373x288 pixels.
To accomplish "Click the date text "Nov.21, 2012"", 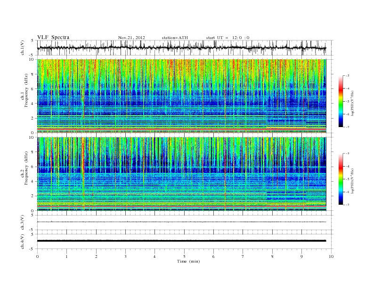I will click(131, 38).
